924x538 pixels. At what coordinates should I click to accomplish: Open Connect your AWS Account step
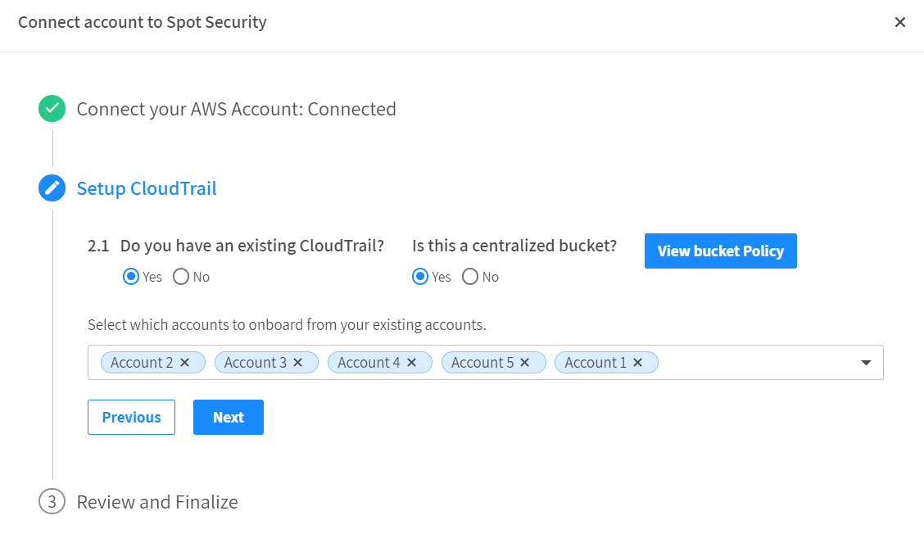pos(236,109)
